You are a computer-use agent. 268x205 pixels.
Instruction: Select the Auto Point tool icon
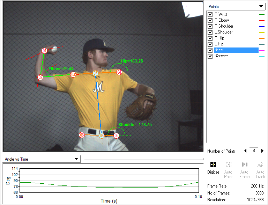click(229, 165)
